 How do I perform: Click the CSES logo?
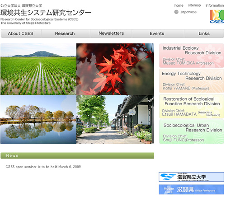click(217, 17)
